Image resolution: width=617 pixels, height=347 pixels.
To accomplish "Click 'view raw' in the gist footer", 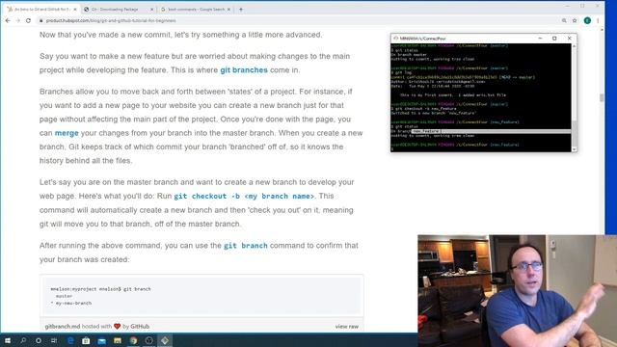I will (347, 326).
